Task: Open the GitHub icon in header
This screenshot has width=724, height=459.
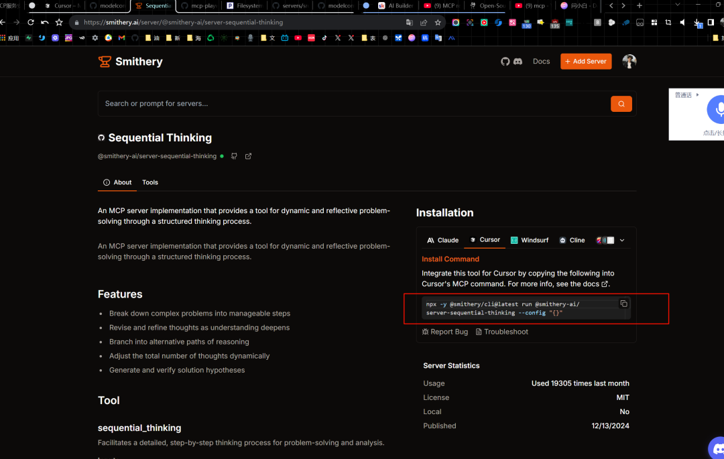Action: point(505,62)
